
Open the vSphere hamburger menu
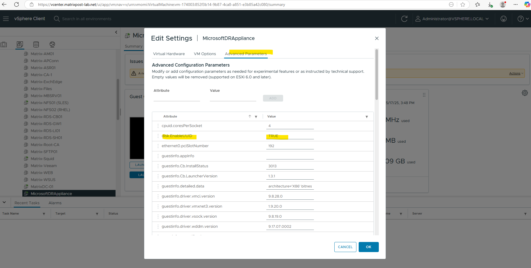[x=6, y=19]
